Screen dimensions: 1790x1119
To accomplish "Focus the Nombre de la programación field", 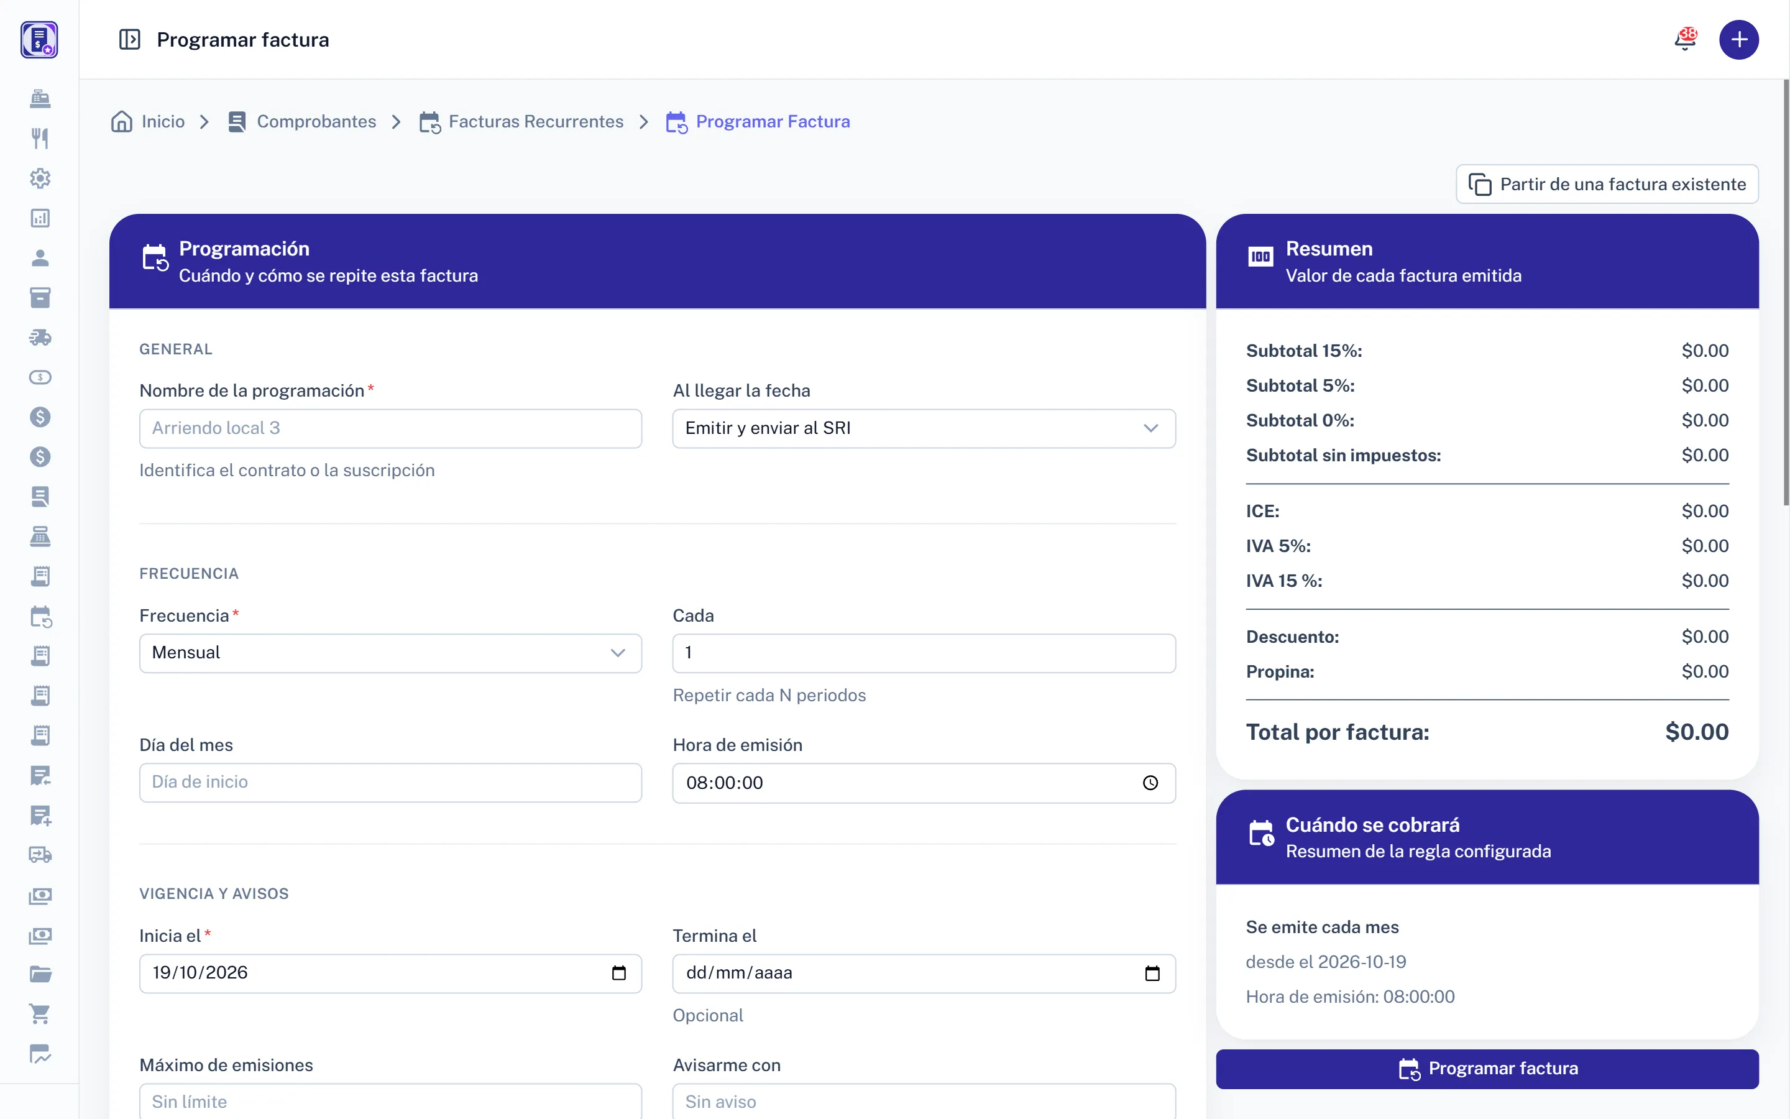I will coord(390,428).
